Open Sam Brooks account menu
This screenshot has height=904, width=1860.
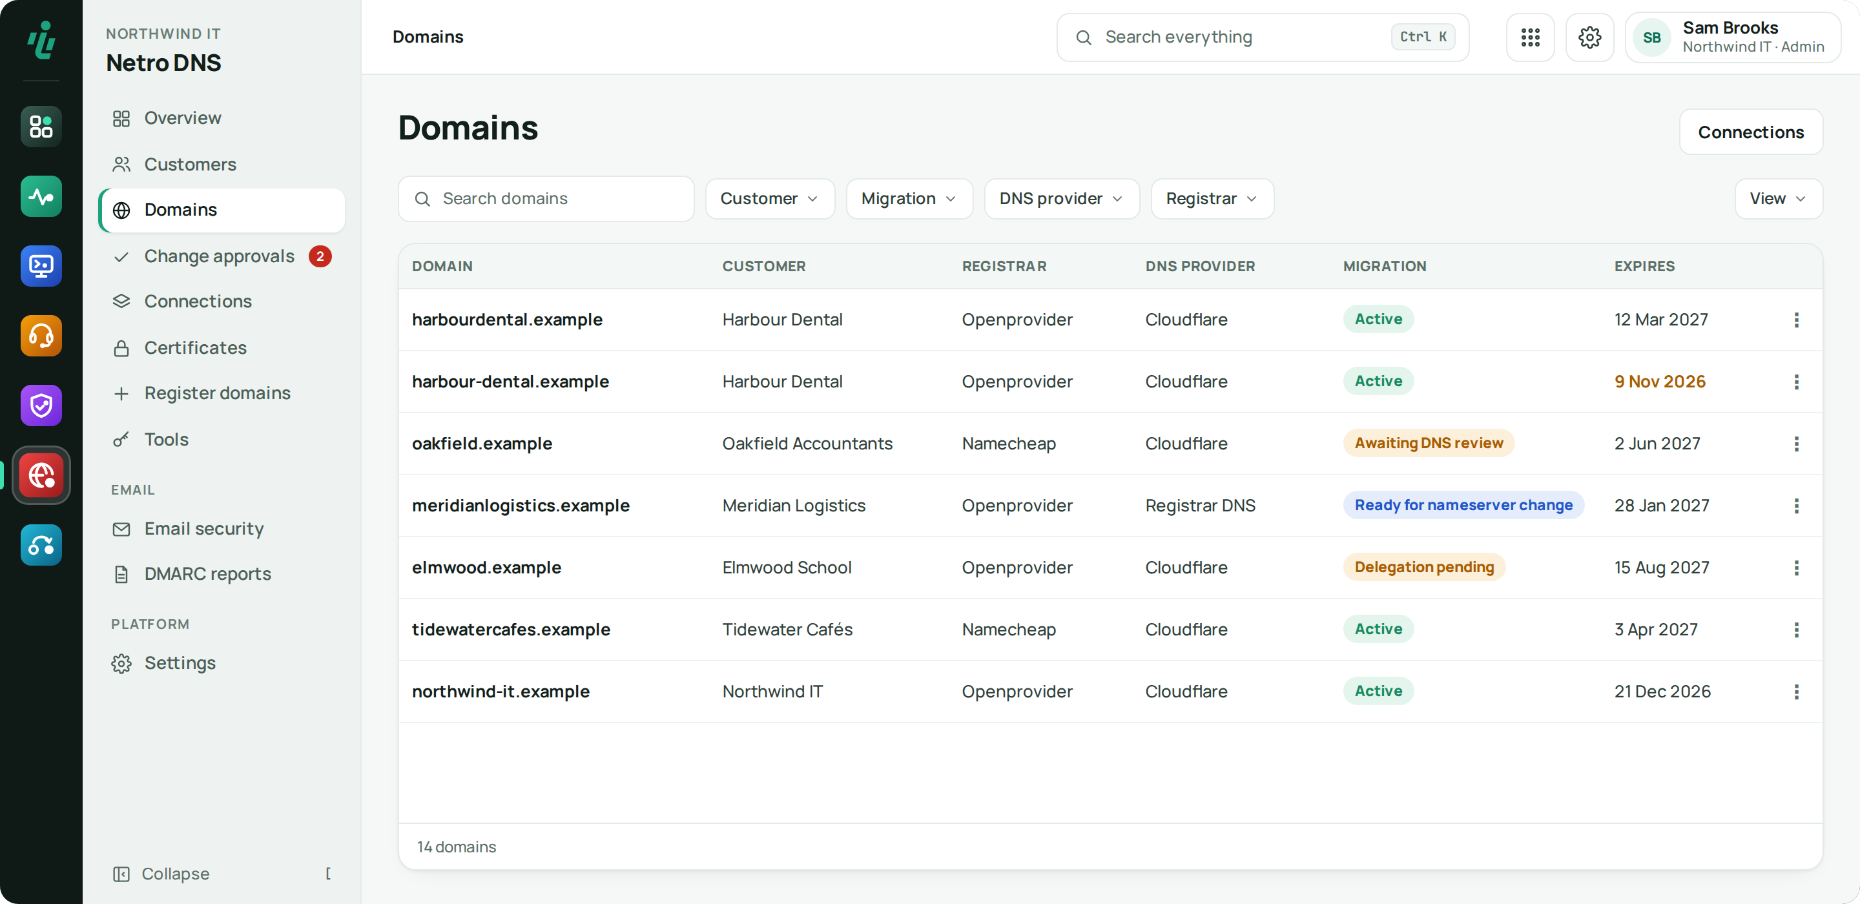coord(1732,37)
